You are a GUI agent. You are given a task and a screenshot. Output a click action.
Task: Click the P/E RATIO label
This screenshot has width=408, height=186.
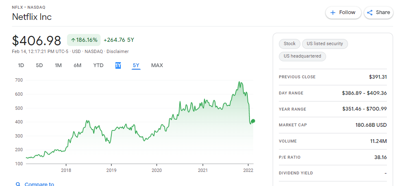click(x=289, y=157)
